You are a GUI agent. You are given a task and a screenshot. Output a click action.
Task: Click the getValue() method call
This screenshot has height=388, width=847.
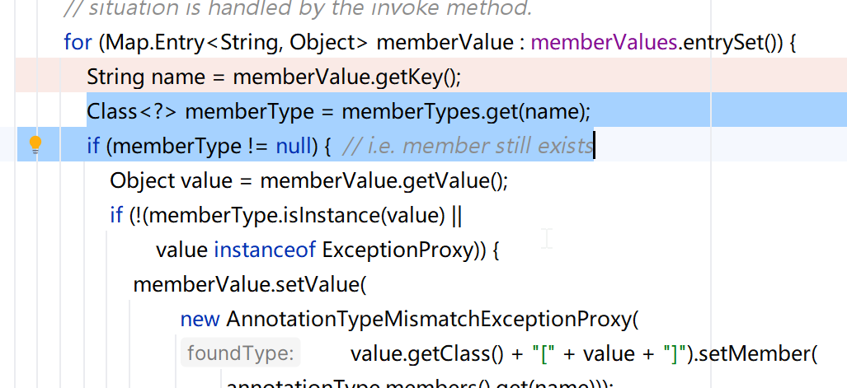click(461, 180)
